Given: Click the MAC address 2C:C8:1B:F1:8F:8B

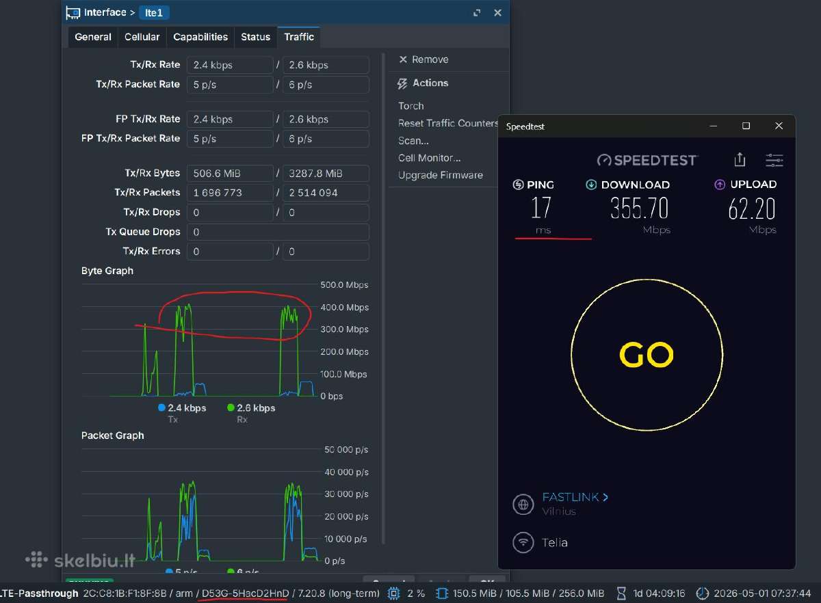Looking at the screenshot, I should click(125, 593).
